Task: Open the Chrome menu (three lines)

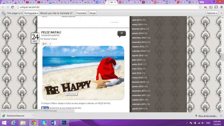Action: pos(221,7)
